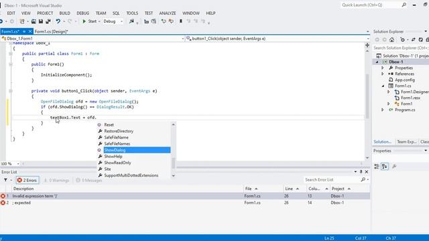Screen dimensions: 429x241
Task: Open the BUILD menu
Action: click(64, 13)
